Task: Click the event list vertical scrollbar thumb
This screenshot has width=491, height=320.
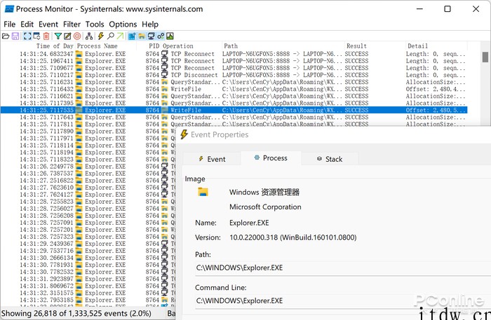Action: 485,57
